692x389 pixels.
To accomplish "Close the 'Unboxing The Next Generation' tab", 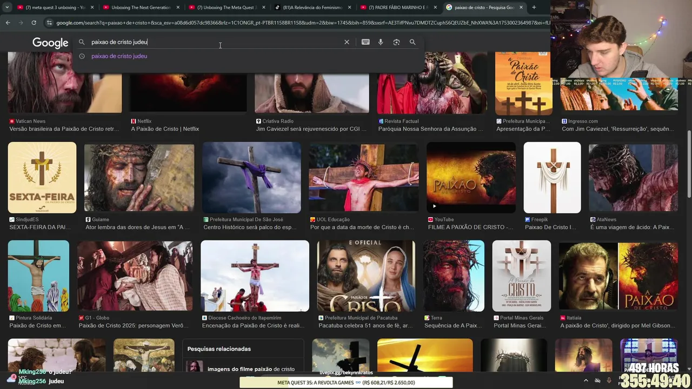I will click(178, 8).
